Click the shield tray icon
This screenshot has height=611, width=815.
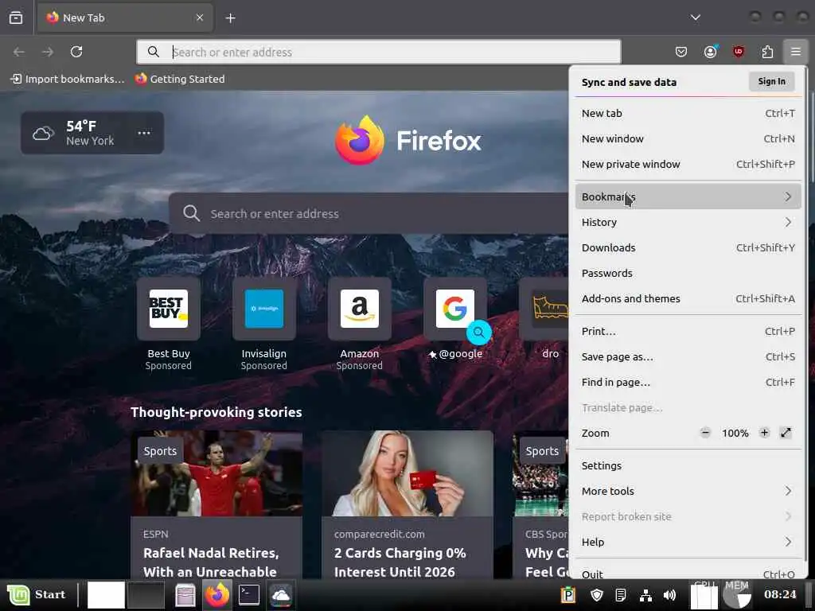pos(597,595)
